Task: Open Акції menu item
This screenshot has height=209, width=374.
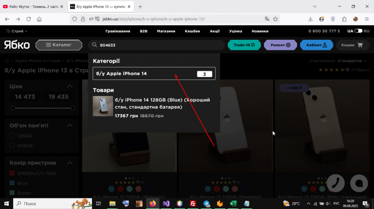Action: coord(215,31)
